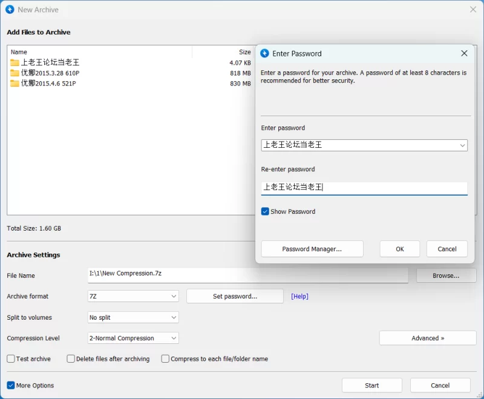Close the Enter Password dialog
This screenshot has width=484, height=399.
[x=464, y=53]
